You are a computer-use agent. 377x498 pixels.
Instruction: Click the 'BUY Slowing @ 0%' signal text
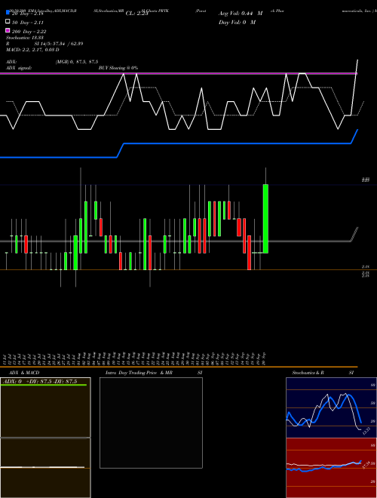click(x=118, y=68)
